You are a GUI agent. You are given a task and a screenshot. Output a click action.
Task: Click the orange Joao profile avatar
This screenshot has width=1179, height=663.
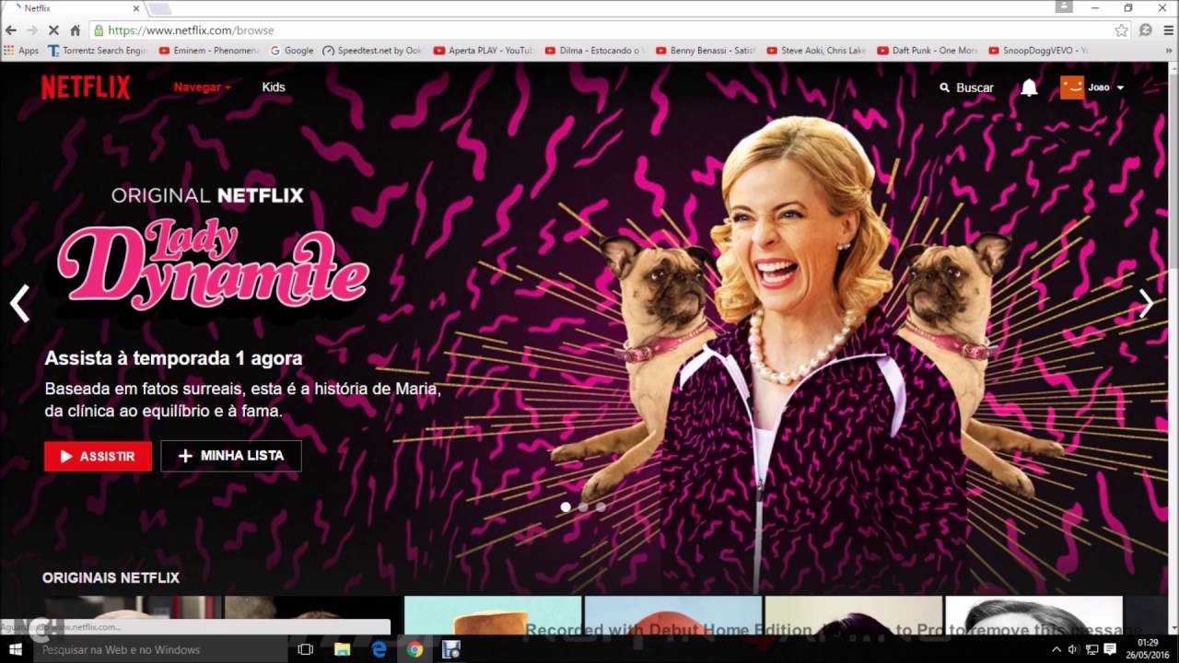[x=1072, y=87]
